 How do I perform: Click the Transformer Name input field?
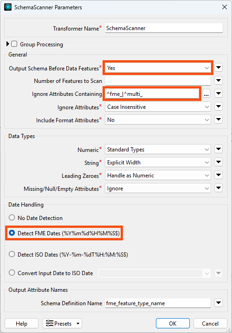(x=164, y=28)
